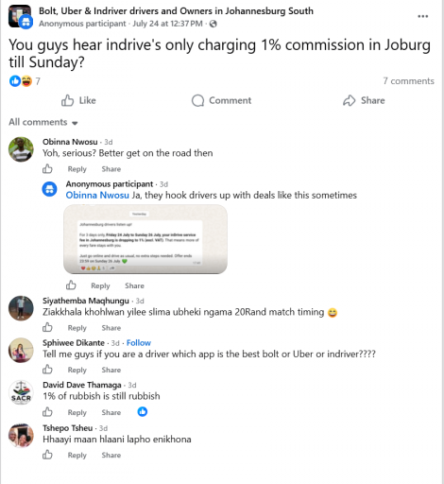Click thumbs-up under Siyathemba Maqhungu's comment
The height and width of the screenshot is (484, 444).
(47, 327)
